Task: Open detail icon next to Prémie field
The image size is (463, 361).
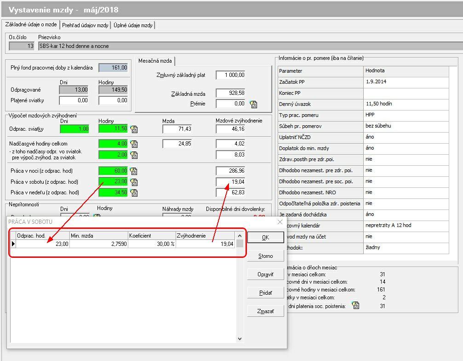Action: [253, 104]
